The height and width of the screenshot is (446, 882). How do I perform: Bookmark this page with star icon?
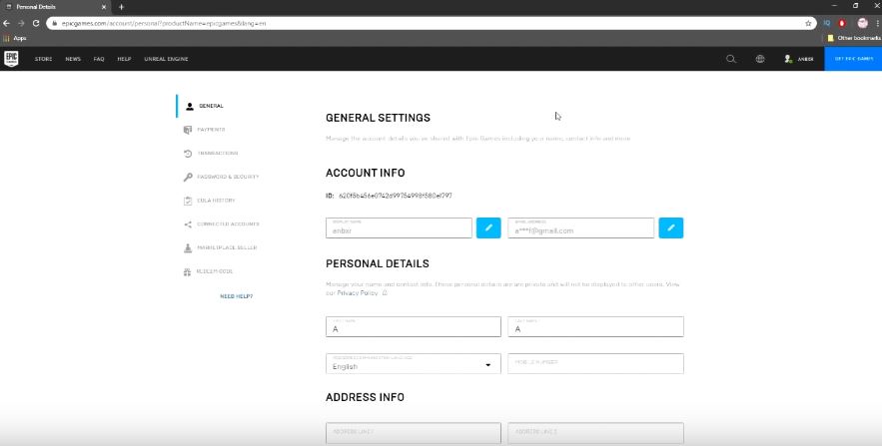808,22
